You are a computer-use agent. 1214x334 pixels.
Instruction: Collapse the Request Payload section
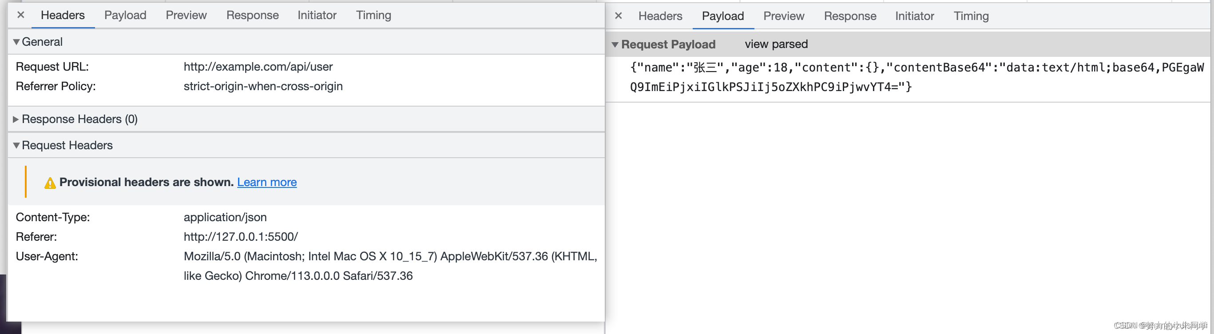pos(615,45)
